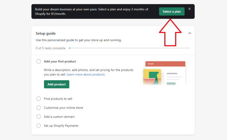Screen dimensions: 227x140
Task: Click the Setup guide title
Action: tap(46, 33)
